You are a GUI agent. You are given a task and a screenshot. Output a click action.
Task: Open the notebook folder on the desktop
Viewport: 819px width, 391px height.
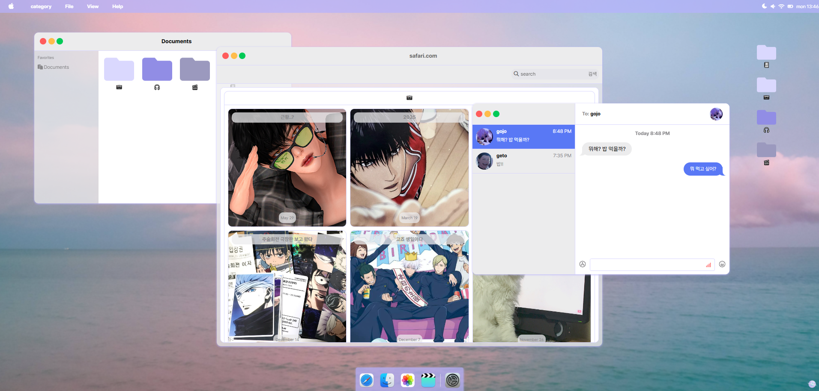(766, 53)
